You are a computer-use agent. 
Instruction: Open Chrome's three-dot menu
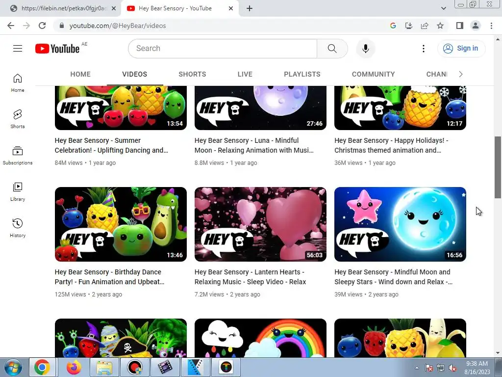tap(491, 26)
